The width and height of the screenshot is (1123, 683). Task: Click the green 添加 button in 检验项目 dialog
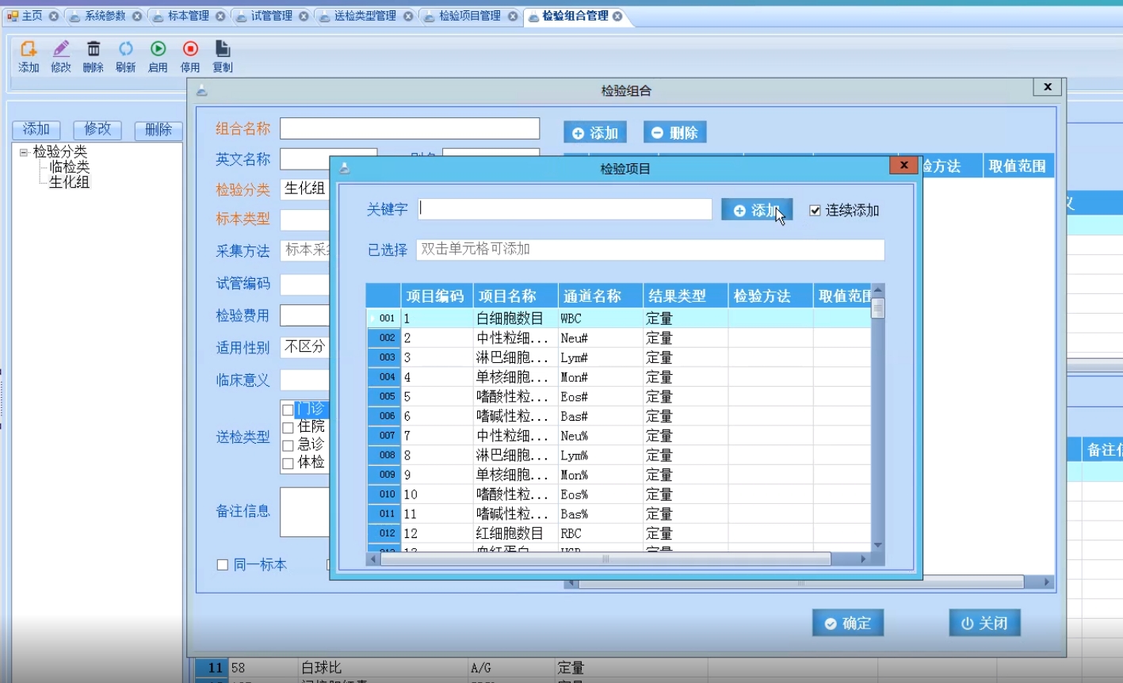[x=756, y=208]
